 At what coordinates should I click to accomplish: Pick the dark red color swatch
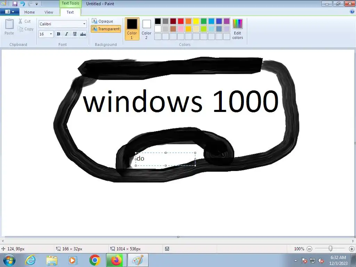coord(173,21)
